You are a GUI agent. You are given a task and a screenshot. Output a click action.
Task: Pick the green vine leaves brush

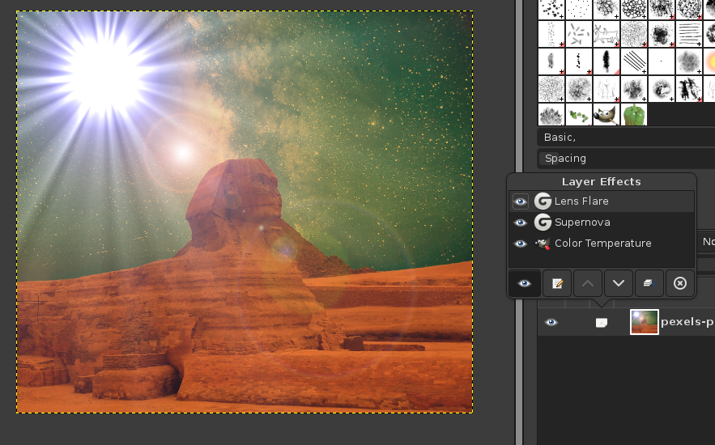click(579, 114)
